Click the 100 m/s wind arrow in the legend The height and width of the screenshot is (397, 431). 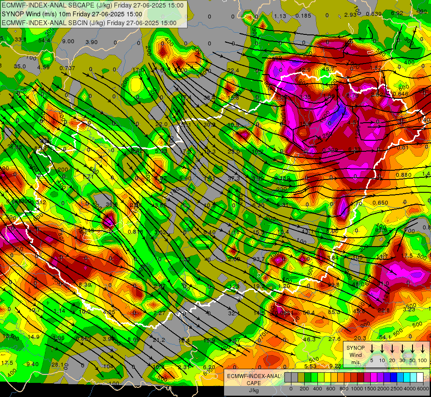(423, 349)
